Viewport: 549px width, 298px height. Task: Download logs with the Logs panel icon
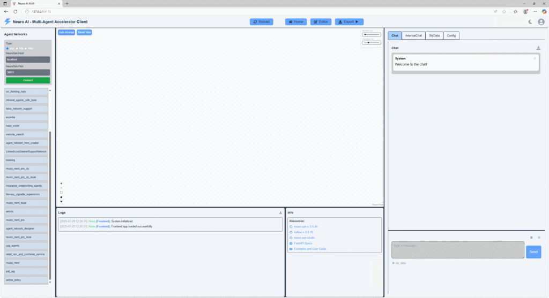pyautogui.click(x=280, y=212)
